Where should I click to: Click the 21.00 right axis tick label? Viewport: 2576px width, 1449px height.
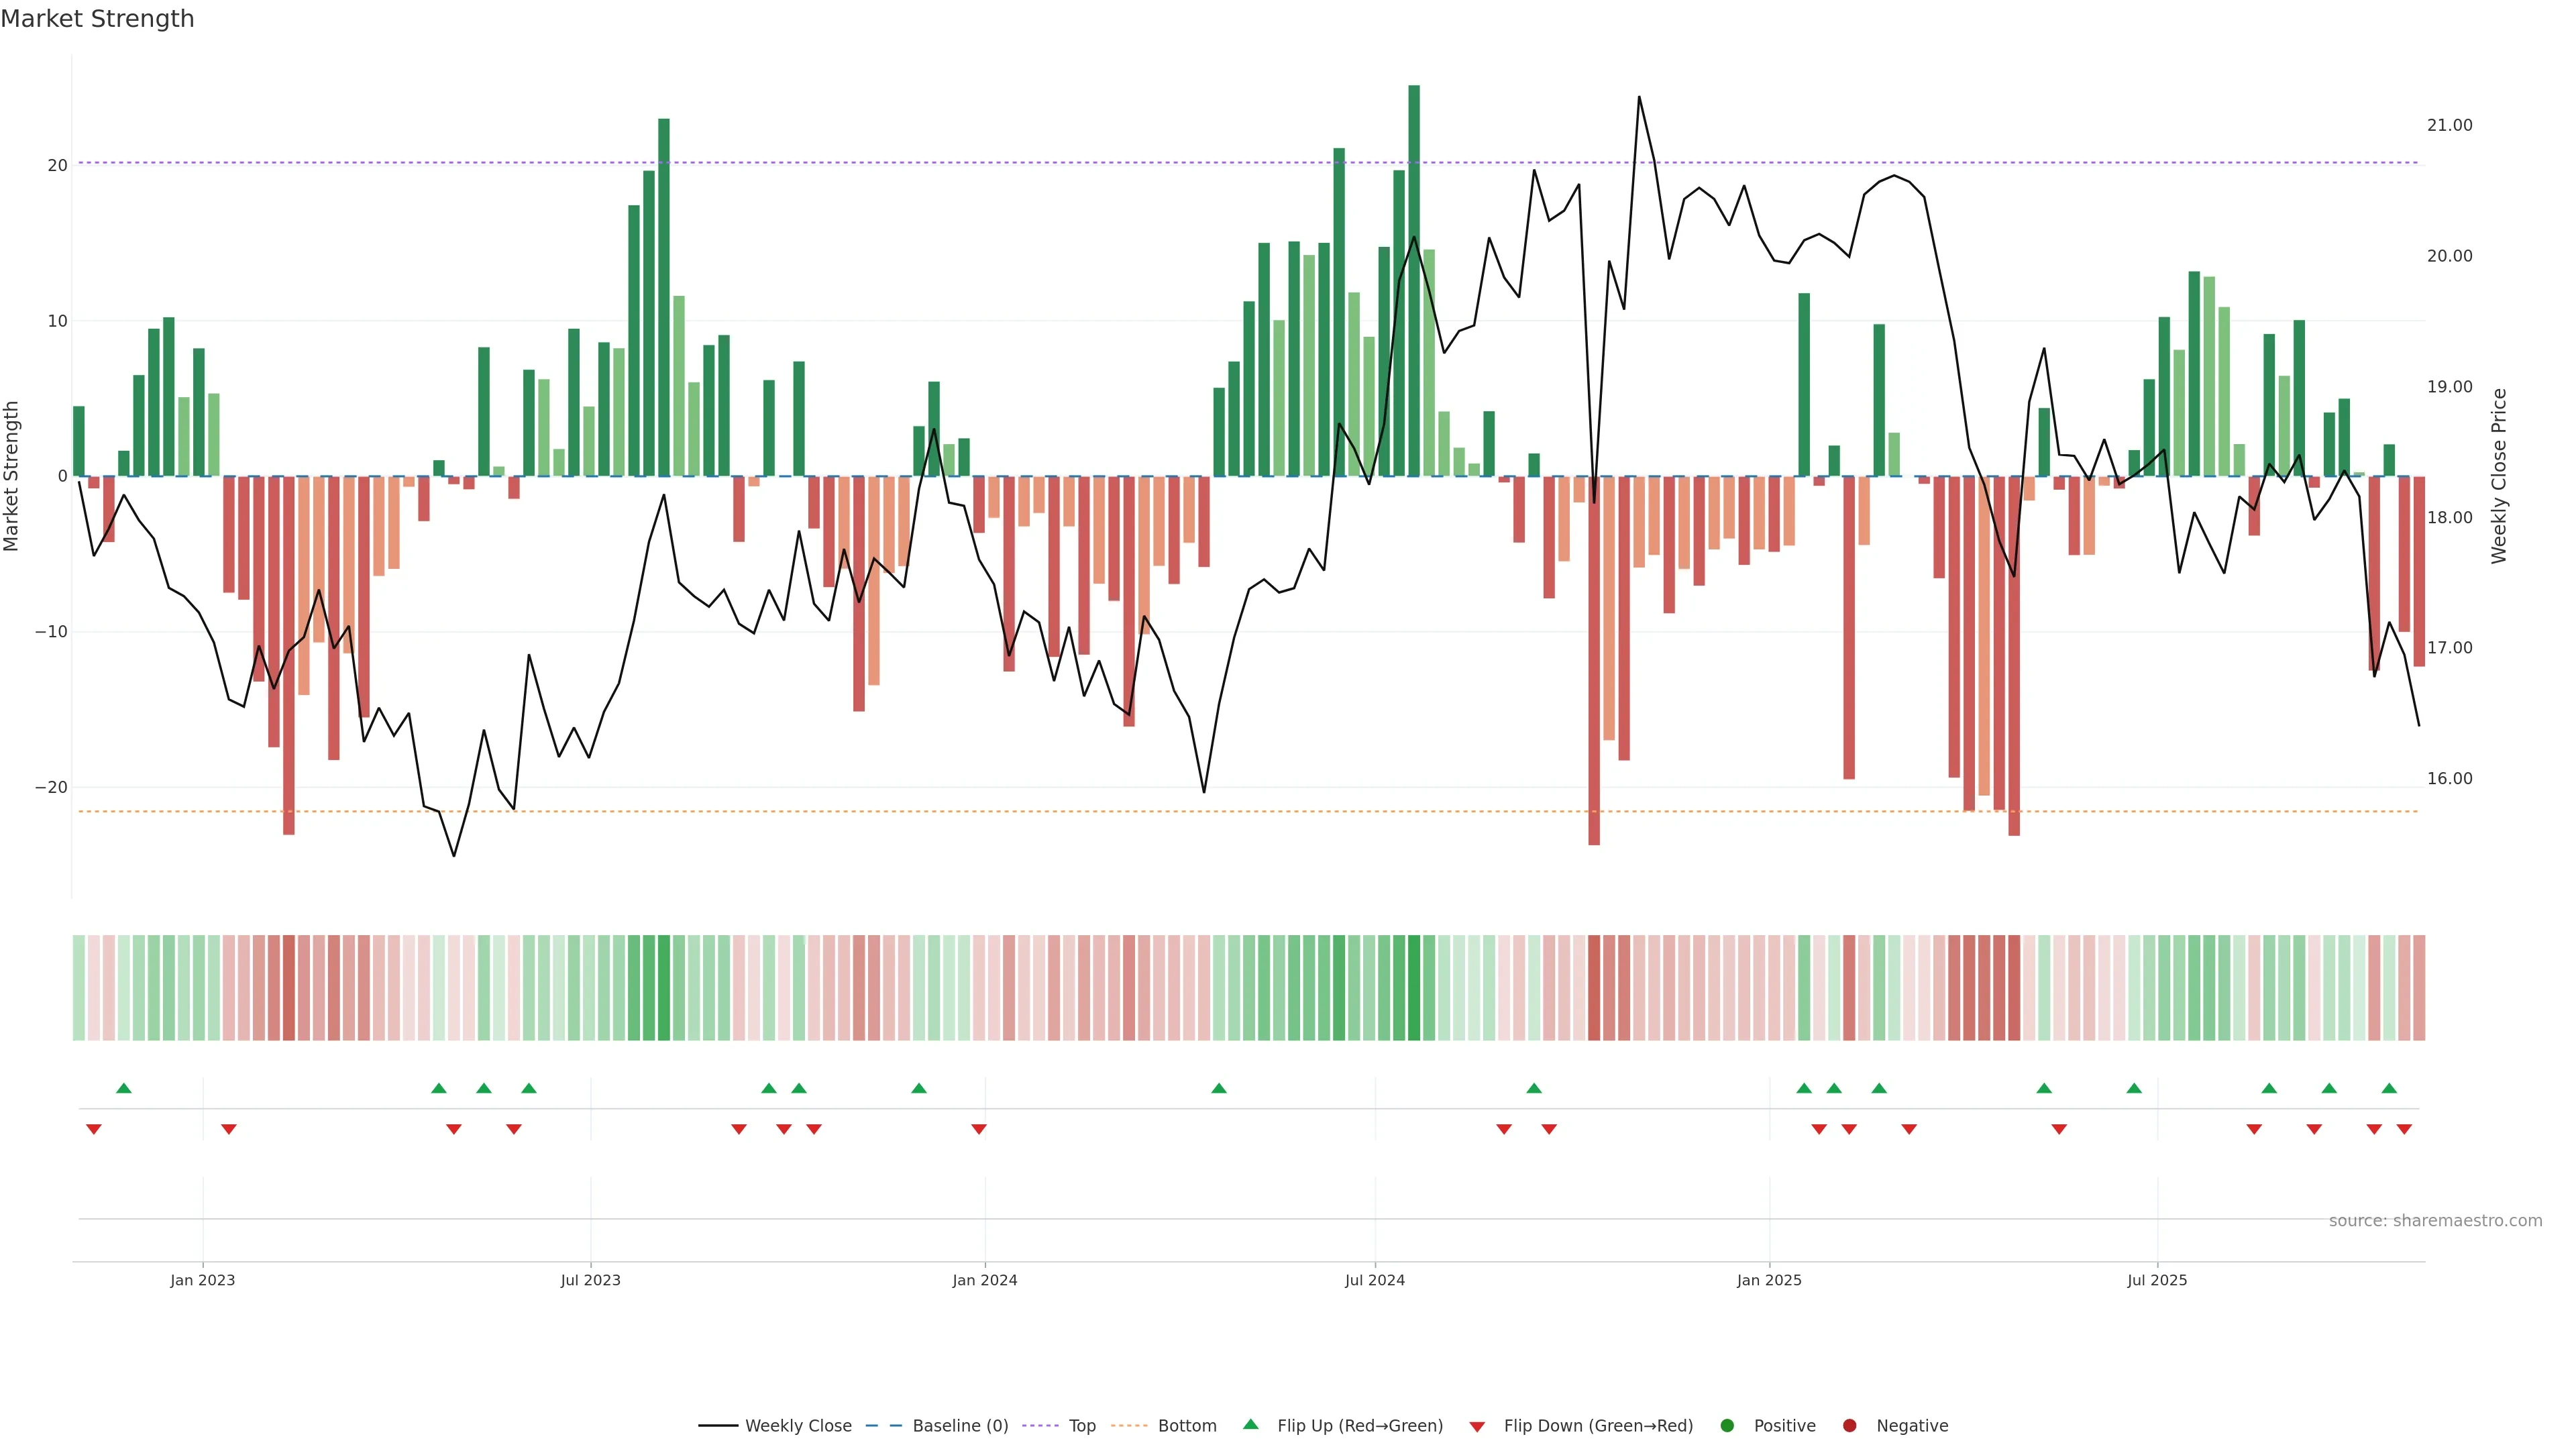(x=2449, y=125)
